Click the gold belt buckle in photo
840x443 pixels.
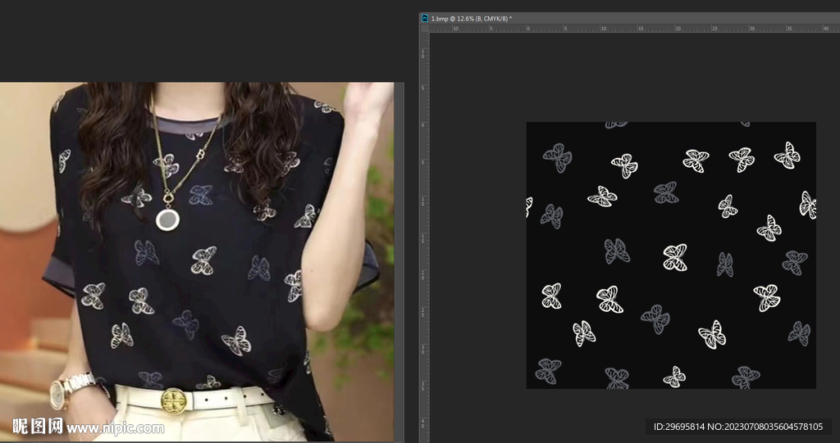(173, 400)
